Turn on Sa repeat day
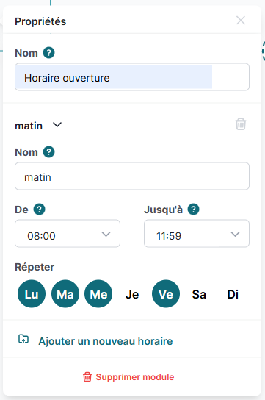Screen dimensions: 265x400 199,294
